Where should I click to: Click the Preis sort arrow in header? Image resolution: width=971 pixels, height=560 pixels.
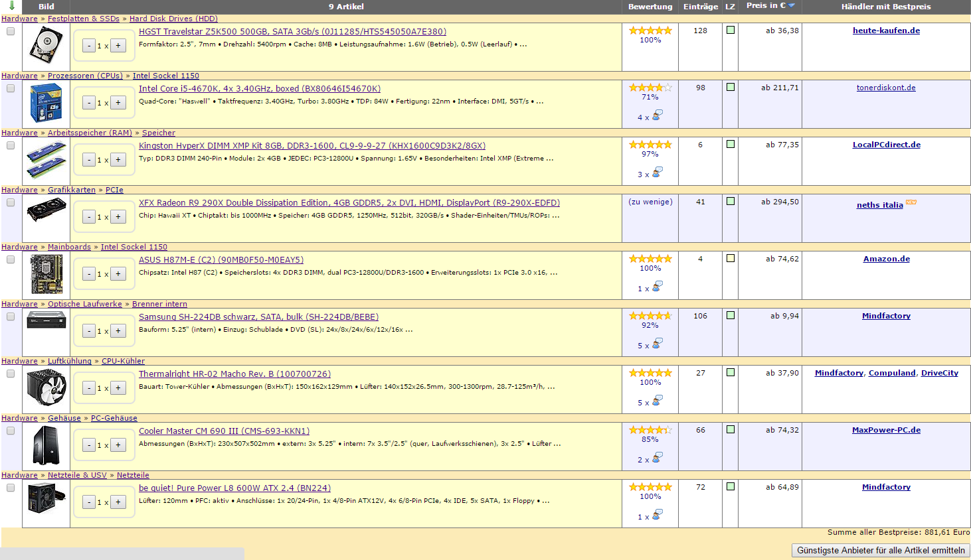coord(792,6)
